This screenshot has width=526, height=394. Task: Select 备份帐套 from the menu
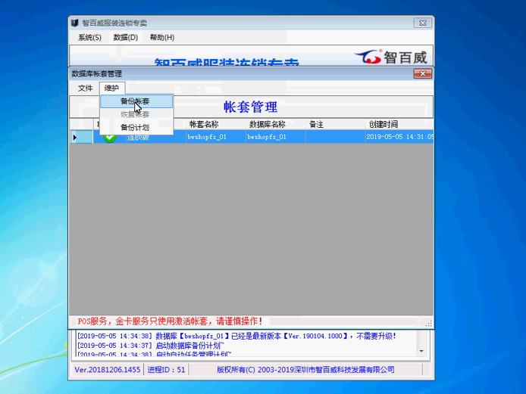point(135,101)
